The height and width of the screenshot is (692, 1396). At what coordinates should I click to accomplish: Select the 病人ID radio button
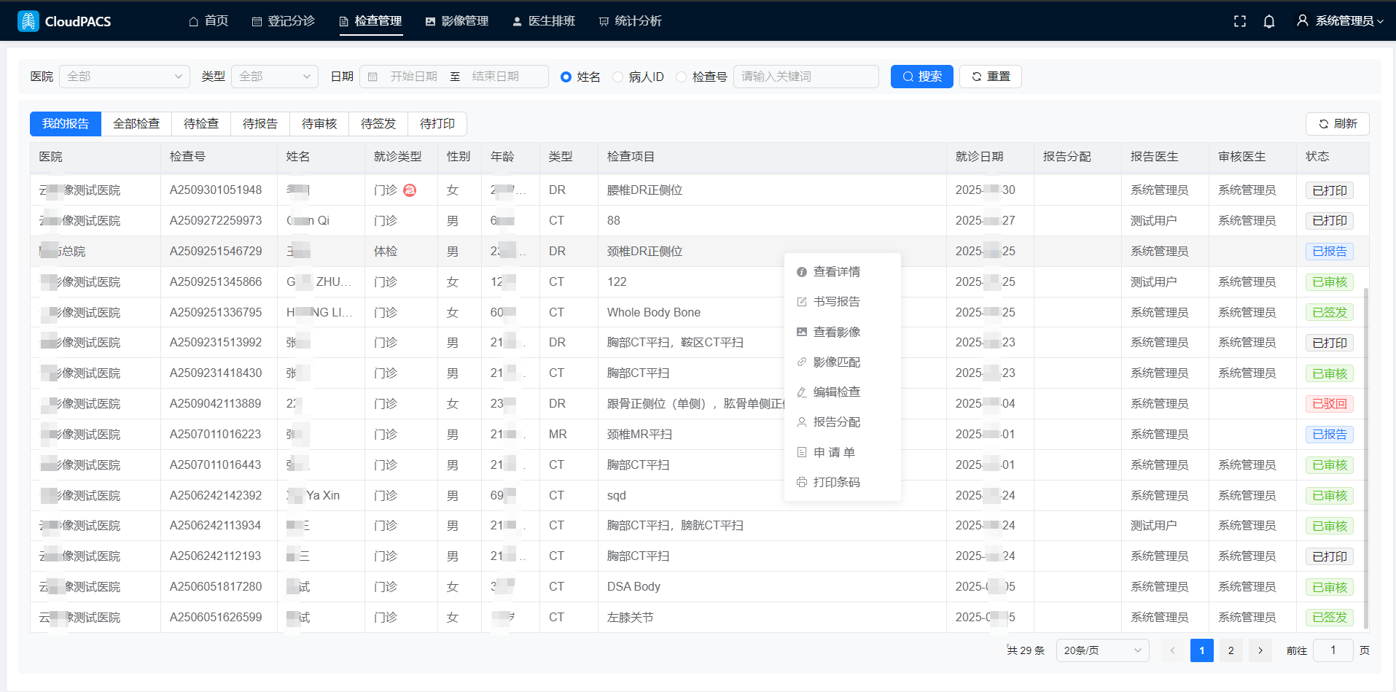tap(617, 76)
